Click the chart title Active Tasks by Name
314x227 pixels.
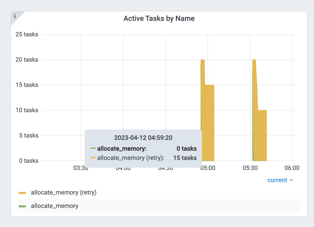coord(159,18)
